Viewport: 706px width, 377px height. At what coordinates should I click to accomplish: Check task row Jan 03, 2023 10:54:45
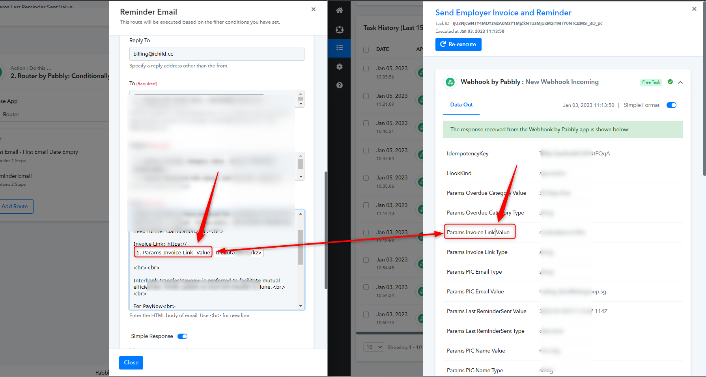366,260
